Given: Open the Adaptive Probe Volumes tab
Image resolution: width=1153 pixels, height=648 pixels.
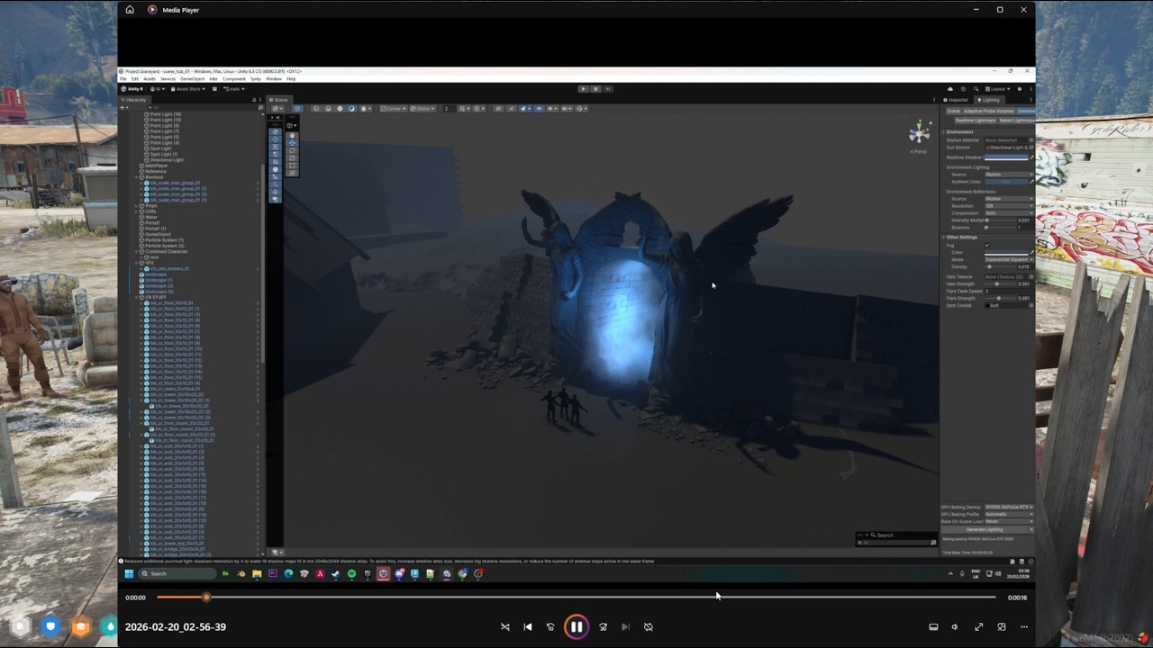Looking at the screenshot, I should [x=989, y=111].
